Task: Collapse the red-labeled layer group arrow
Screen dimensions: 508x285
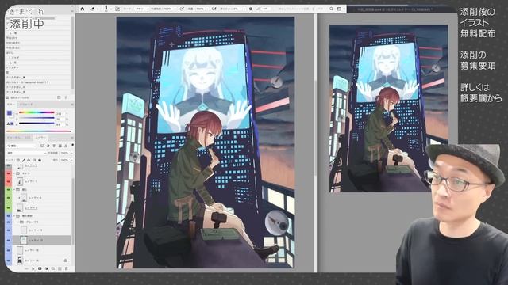Action: (x=14, y=173)
